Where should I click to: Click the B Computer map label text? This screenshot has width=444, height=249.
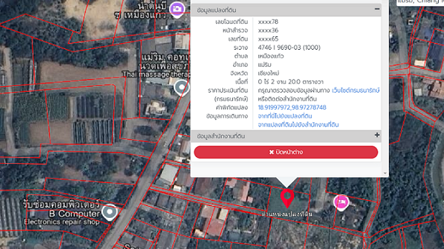point(74,214)
